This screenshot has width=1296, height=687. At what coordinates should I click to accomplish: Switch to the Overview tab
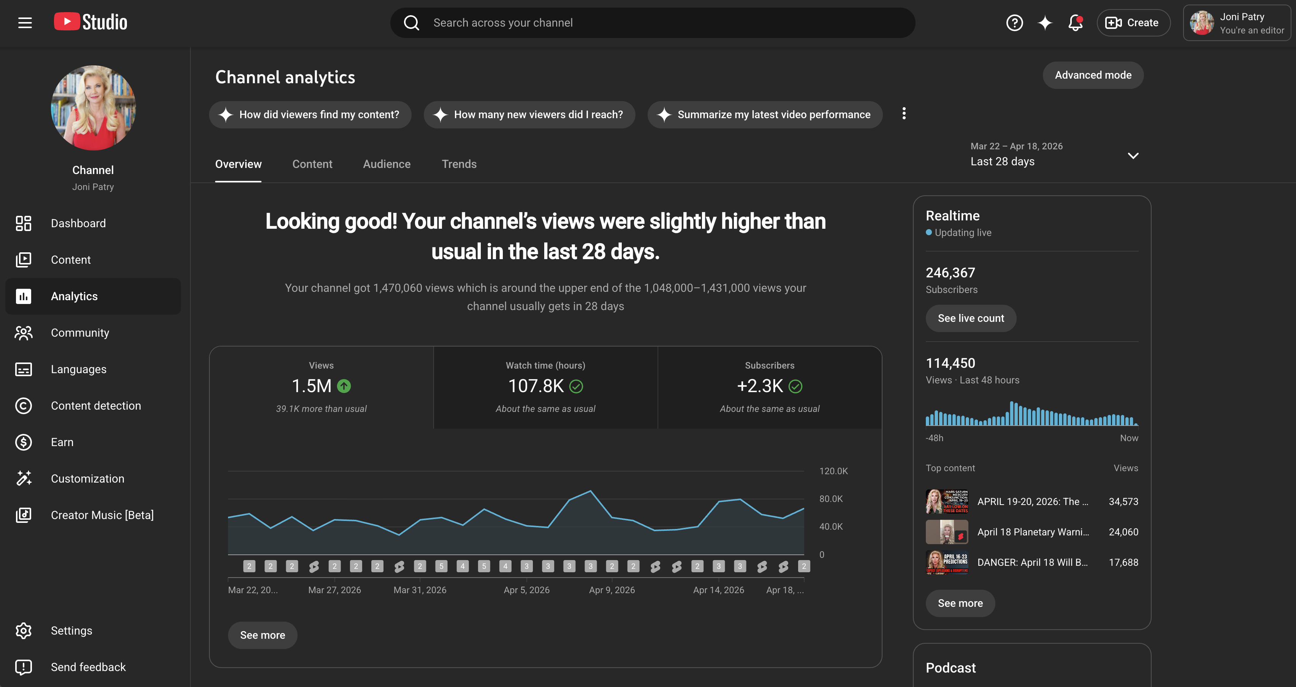(238, 164)
